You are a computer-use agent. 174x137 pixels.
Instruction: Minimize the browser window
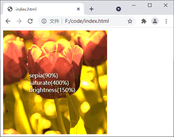(134, 5)
